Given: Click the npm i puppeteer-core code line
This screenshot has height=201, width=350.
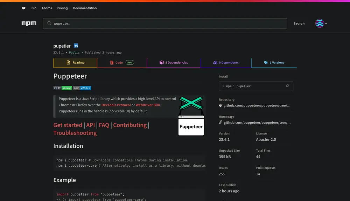Looking at the screenshot, I should click(131, 166).
